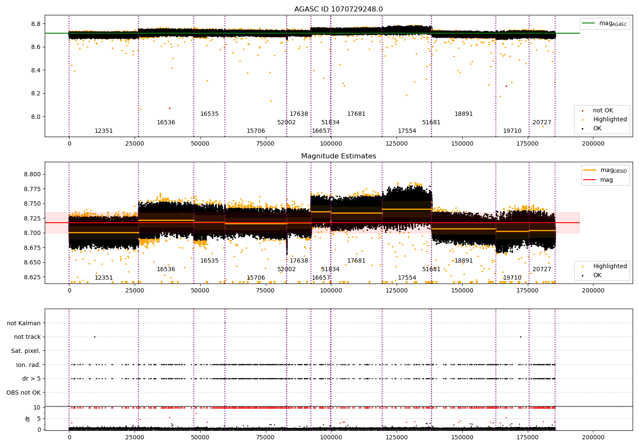Click OBSID label 17638 in the top plot

(299, 114)
